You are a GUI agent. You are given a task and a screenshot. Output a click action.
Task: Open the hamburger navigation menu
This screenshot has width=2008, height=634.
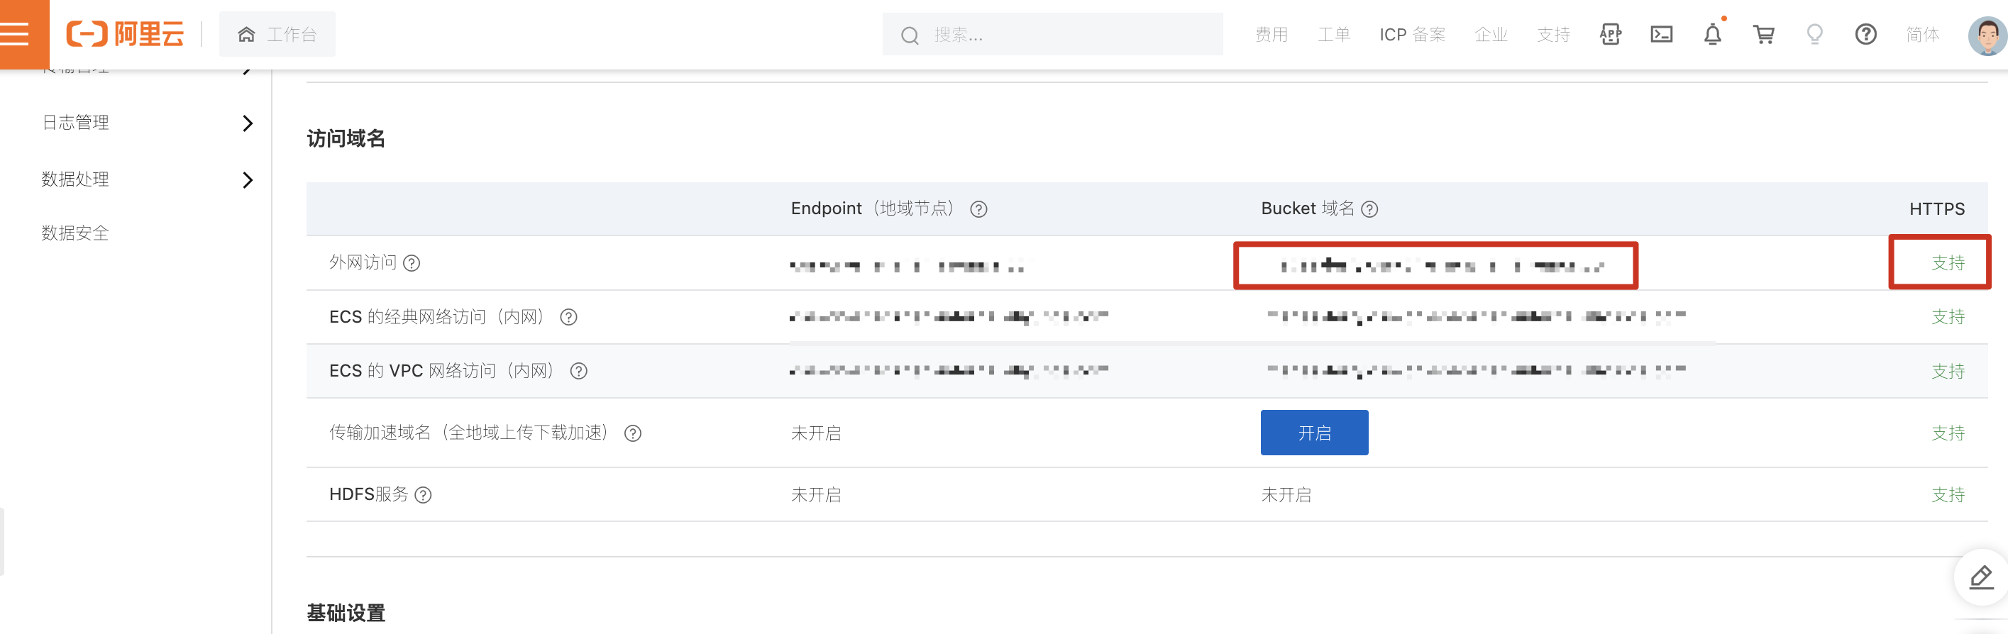[16, 34]
